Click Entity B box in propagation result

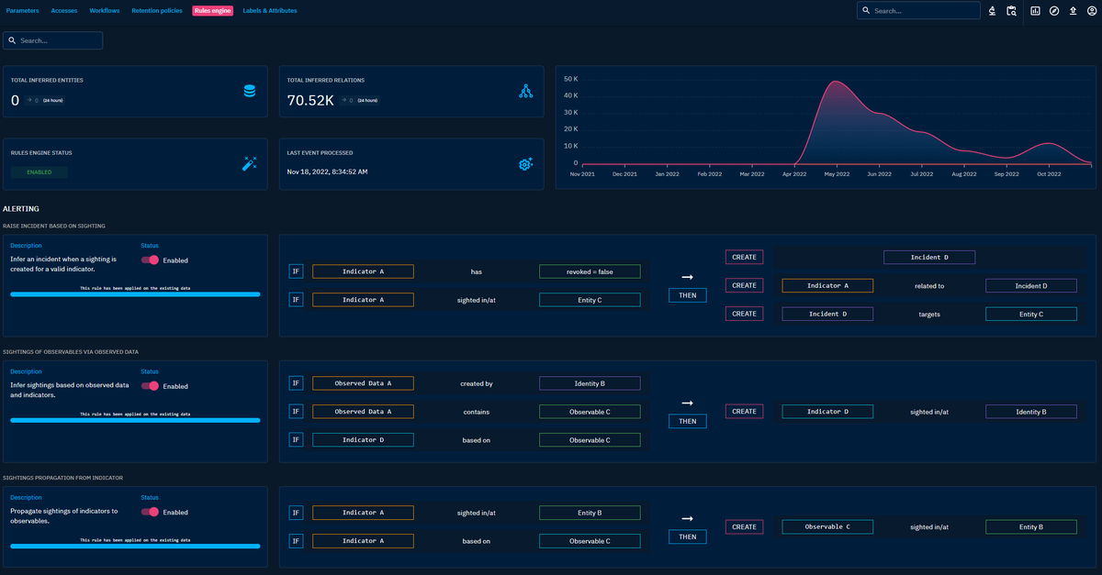point(1031,527)
